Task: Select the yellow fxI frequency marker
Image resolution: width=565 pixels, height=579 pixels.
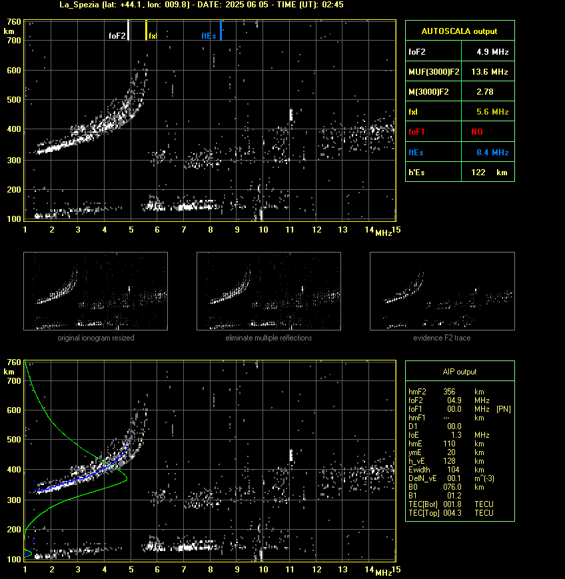Action: tap(146, 30)
